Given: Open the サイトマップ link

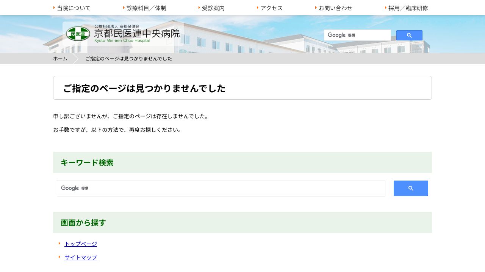Looking at the screenshot, I should coord(81,257).
